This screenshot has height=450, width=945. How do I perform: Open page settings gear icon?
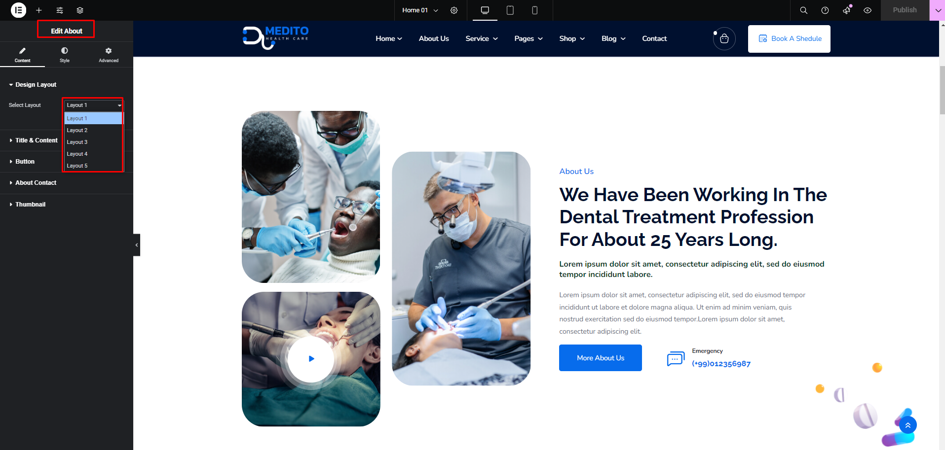pyautogui.click(x=454, y=10)
